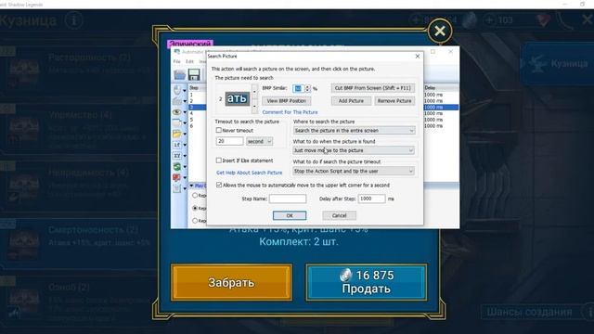The height and width of the screenshot is (334, 594).
Task: Click the orange Забрать button
Action: 231,282
